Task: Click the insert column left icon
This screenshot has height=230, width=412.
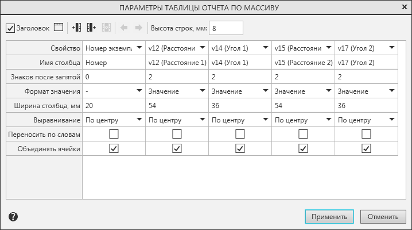Action: point(77,28)
